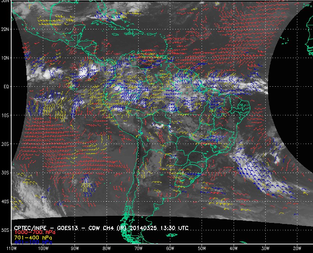Click the 110W longitude label
Viewport: 313px width, 253px height.
[x=12, y=249]
